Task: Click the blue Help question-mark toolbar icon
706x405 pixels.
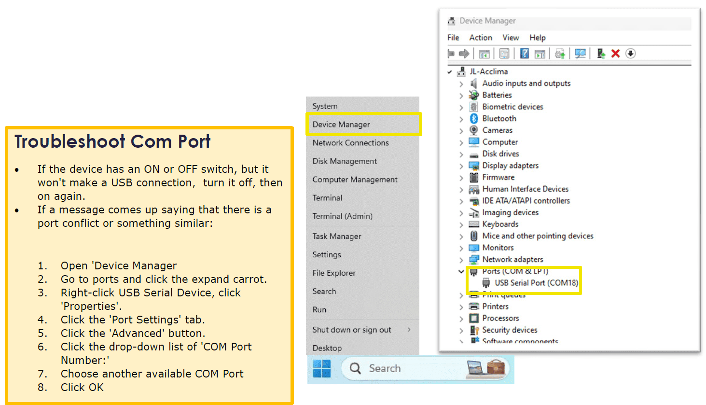Action: [x=525, y=54]
